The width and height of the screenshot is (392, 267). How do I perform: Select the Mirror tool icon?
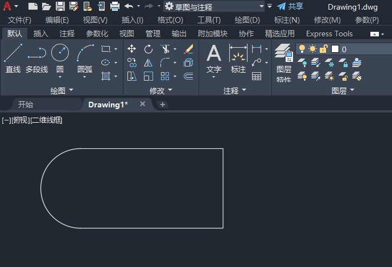(x=148, y=62)
